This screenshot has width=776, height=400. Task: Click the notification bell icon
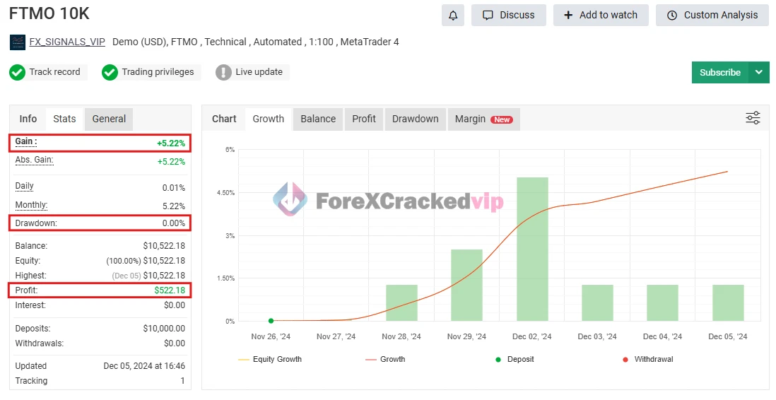pos(453,15)
